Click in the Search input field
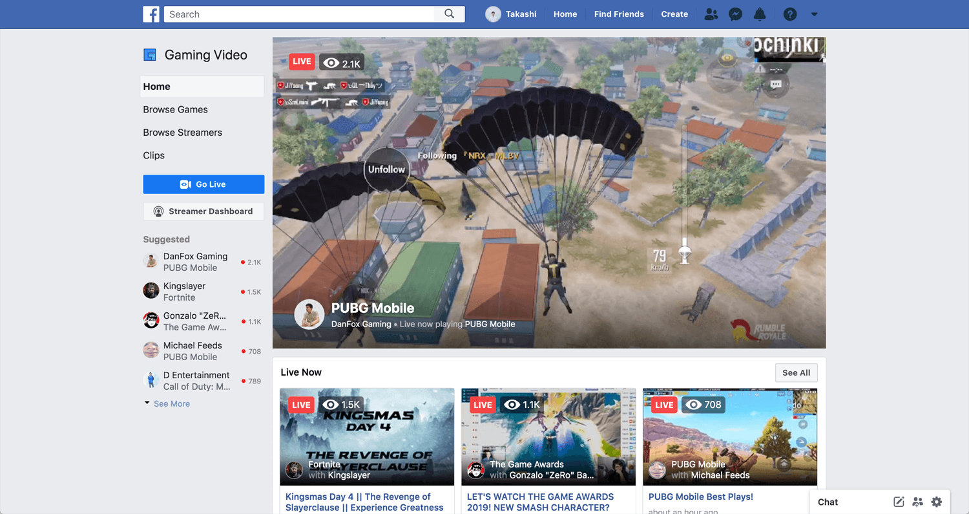The width and height of the screenshot is (969, 514). pos(300,14)
